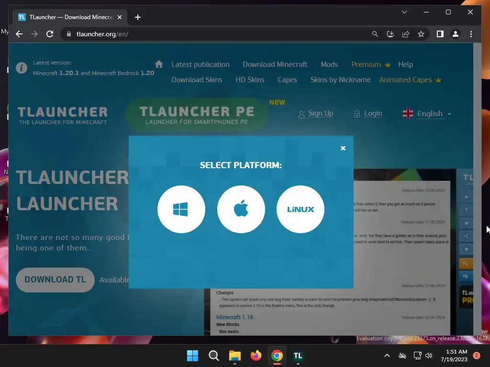
Task: Open Chrome side panel
Action: (x=440, y=34)
